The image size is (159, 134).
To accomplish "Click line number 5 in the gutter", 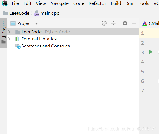I will pos(143,72).
